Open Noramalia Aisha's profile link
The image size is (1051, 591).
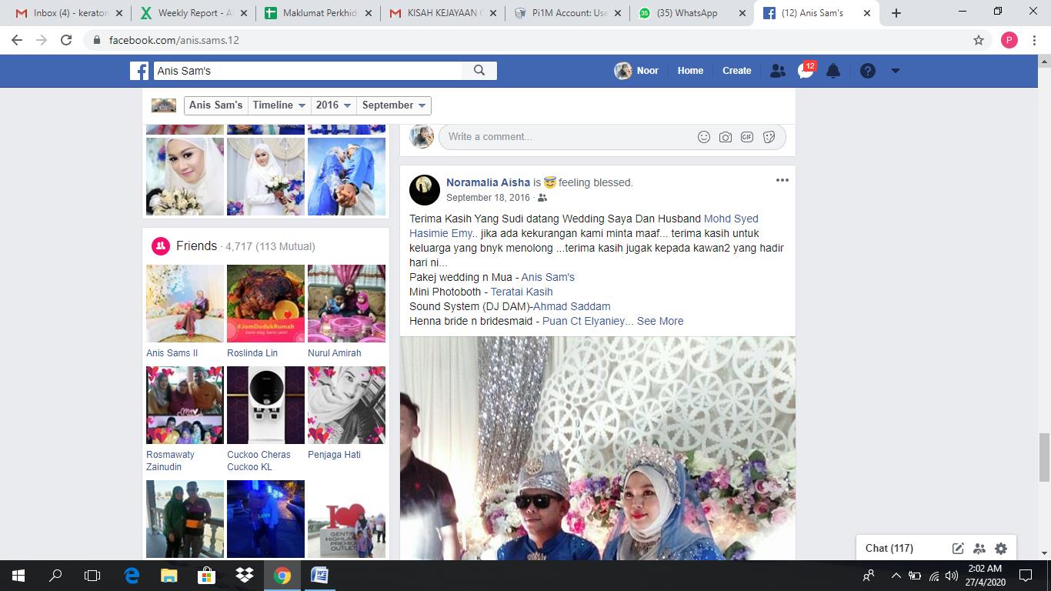488,182
